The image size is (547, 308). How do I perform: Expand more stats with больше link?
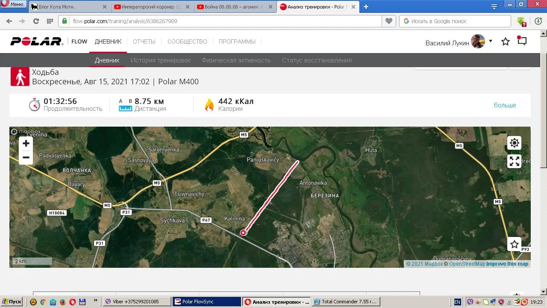coord(505,105)
